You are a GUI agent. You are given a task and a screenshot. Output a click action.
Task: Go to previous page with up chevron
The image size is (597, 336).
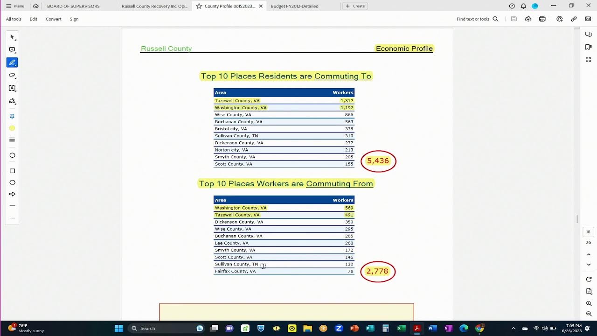pos(589,254)
